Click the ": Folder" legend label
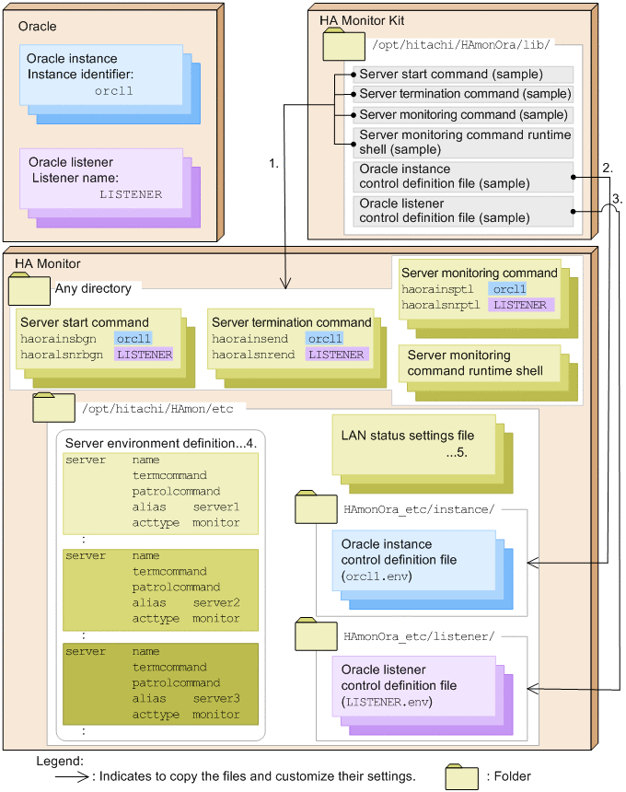This screenshot has width=626, height=792. click(509, 776)
